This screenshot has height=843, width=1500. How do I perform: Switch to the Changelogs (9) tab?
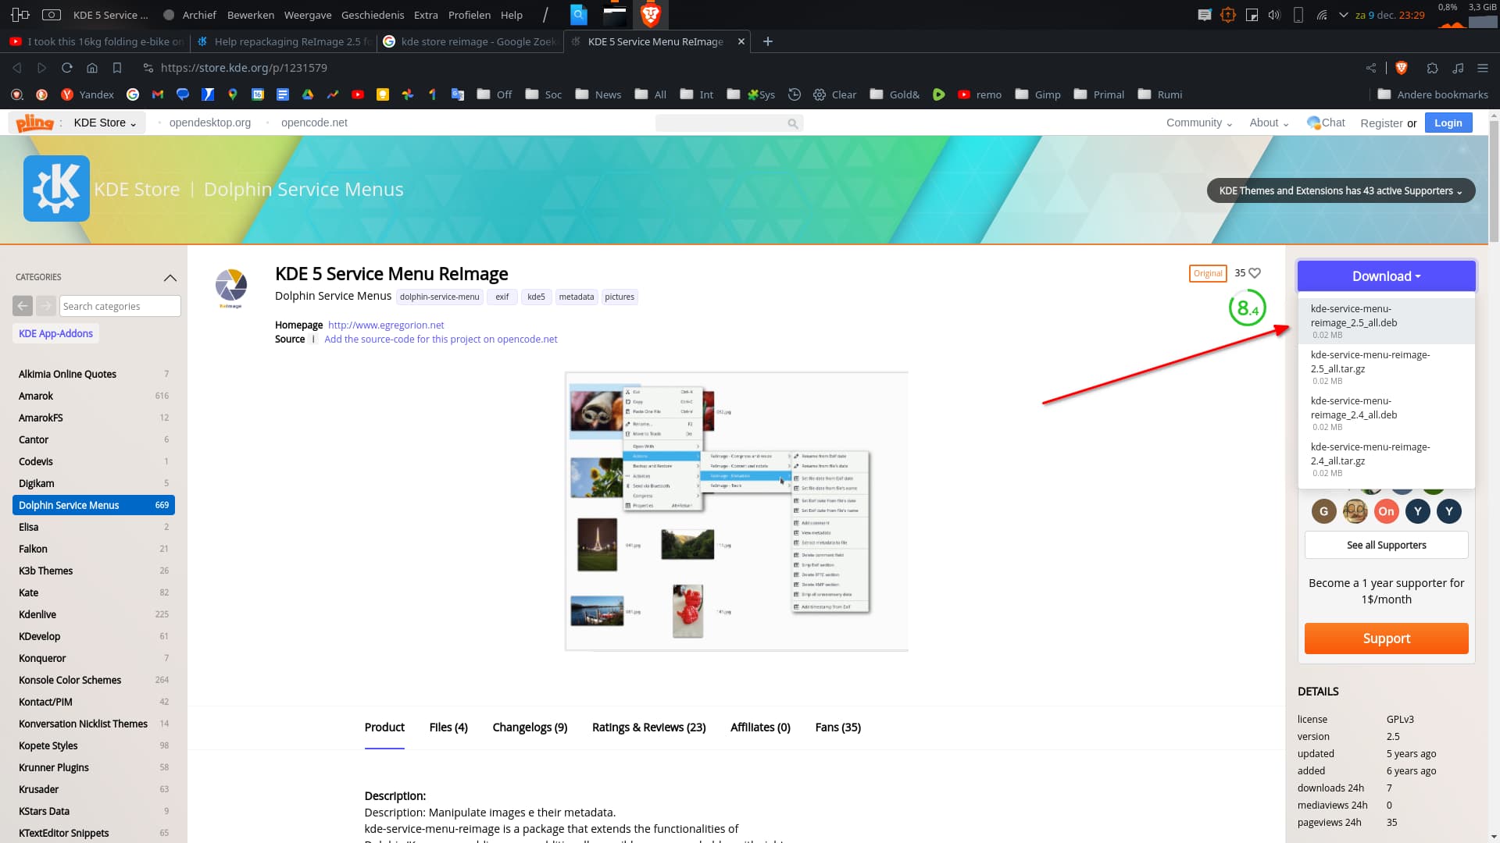530,727
